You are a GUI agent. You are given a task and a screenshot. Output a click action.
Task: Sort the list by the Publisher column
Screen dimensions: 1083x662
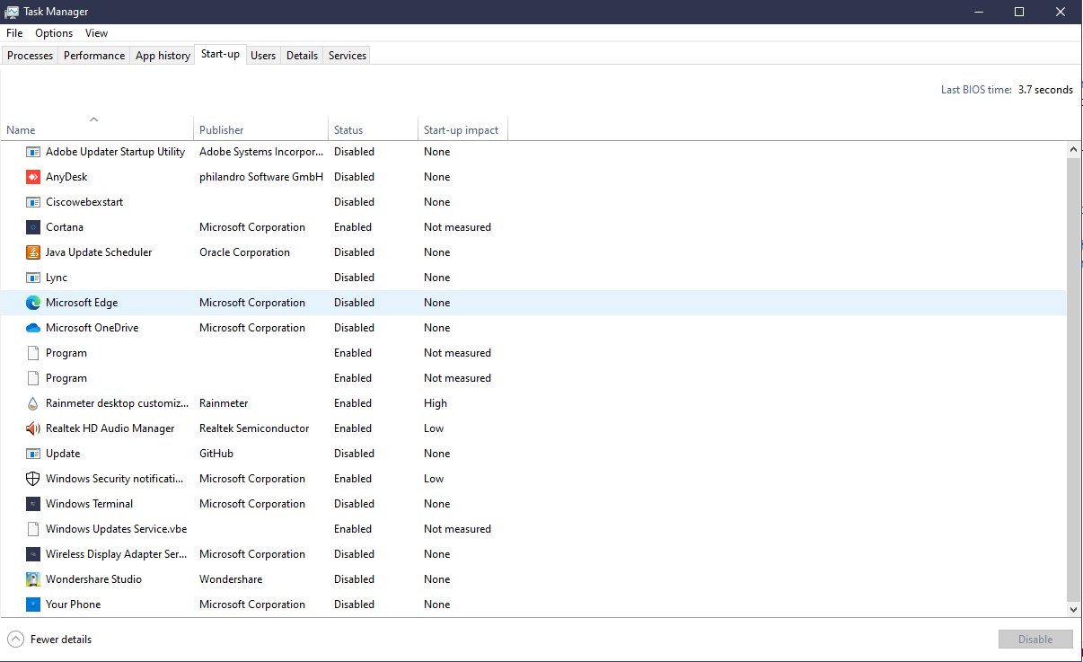[261, 128]
